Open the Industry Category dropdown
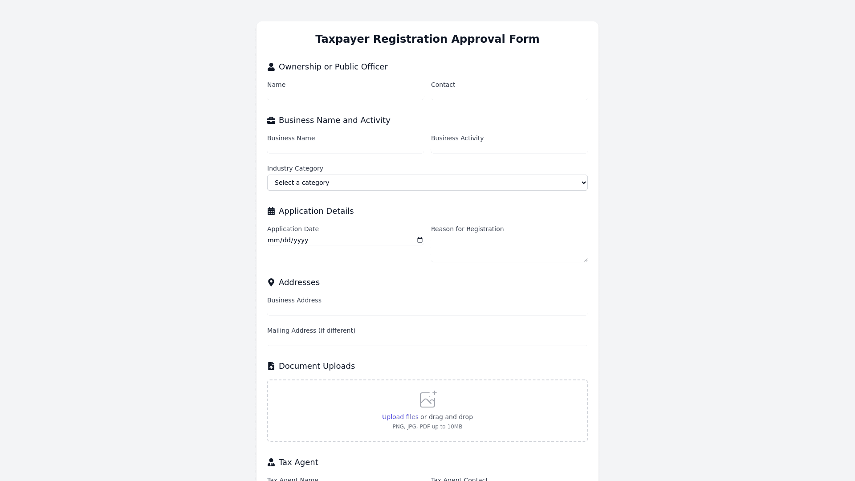The image size is (855, 481). pyautogui.click(x=427, y=183)
